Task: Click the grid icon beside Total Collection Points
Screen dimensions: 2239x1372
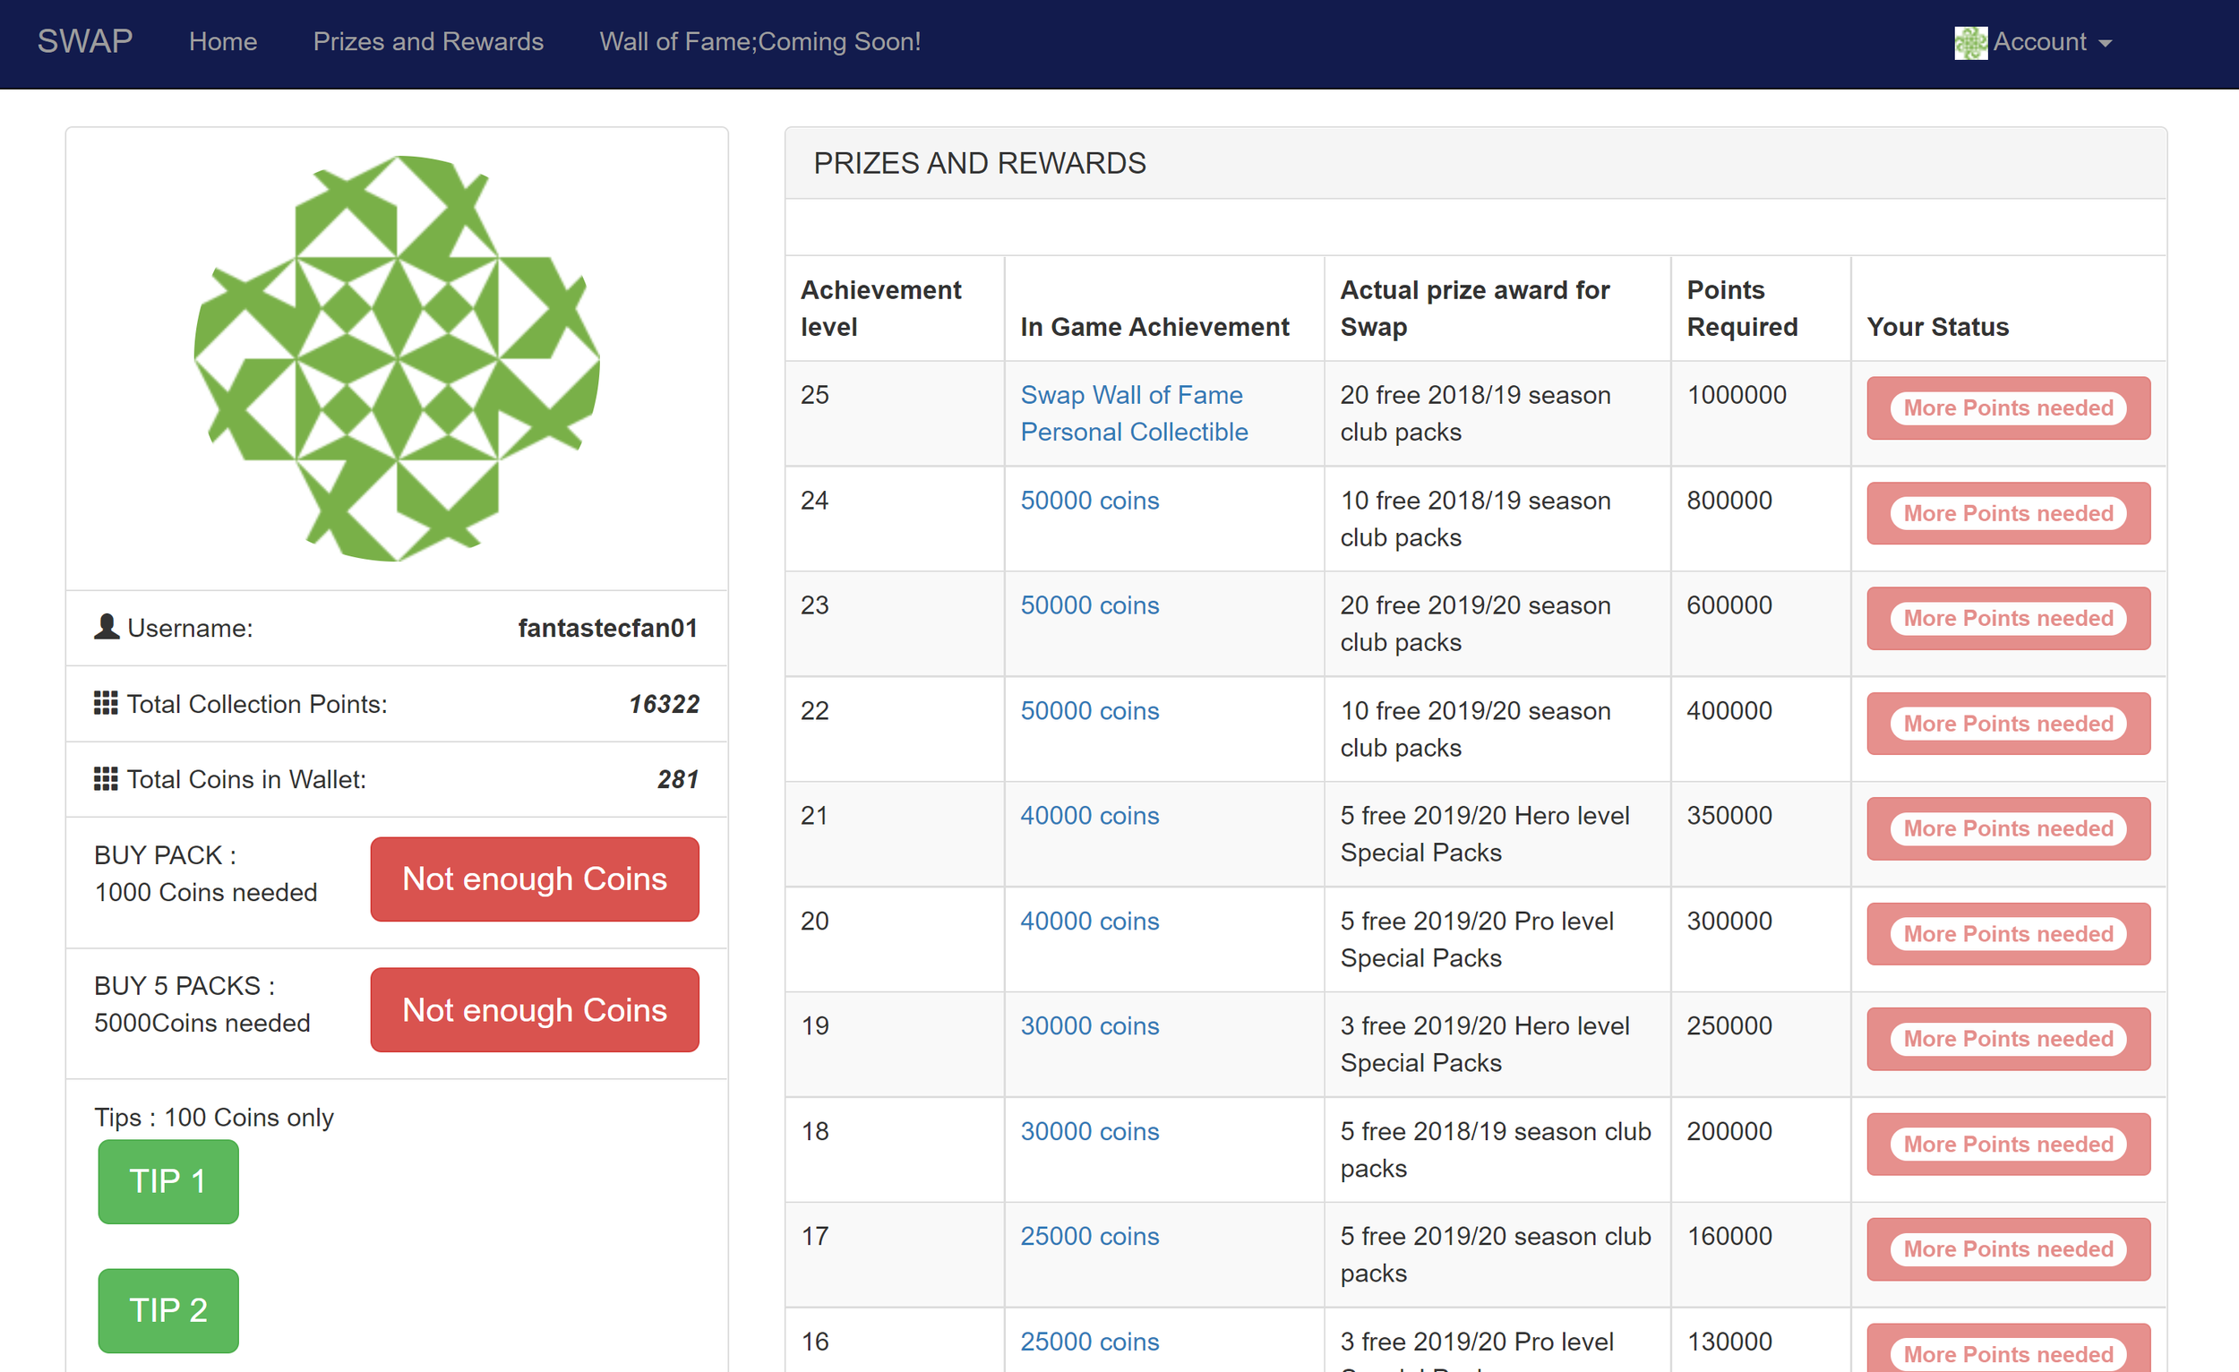Action: point(106,703)
